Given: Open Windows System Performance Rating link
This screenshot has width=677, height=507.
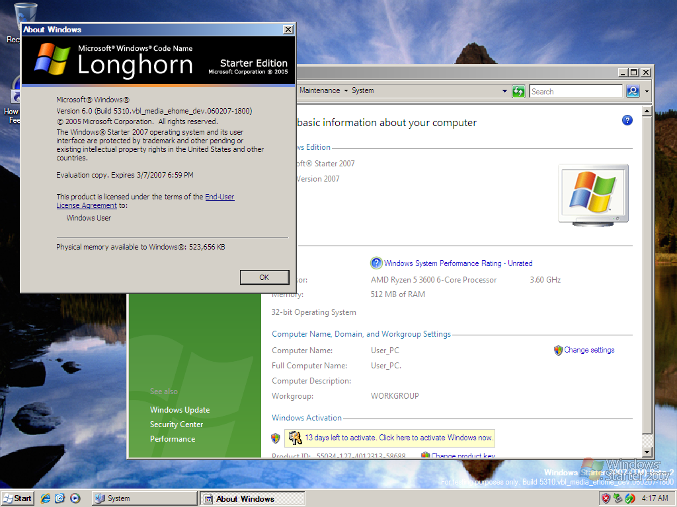Looking at the screenshot, I should click(x=458, y=263).
